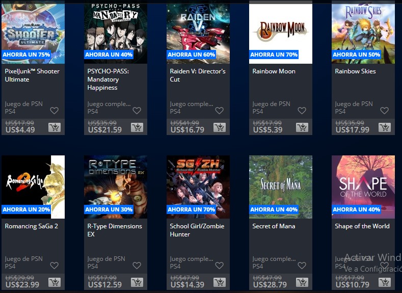The image size is (402, 293).
Task: Add School Girl/Zombie Hunter to cart
Action: (220, 282)
